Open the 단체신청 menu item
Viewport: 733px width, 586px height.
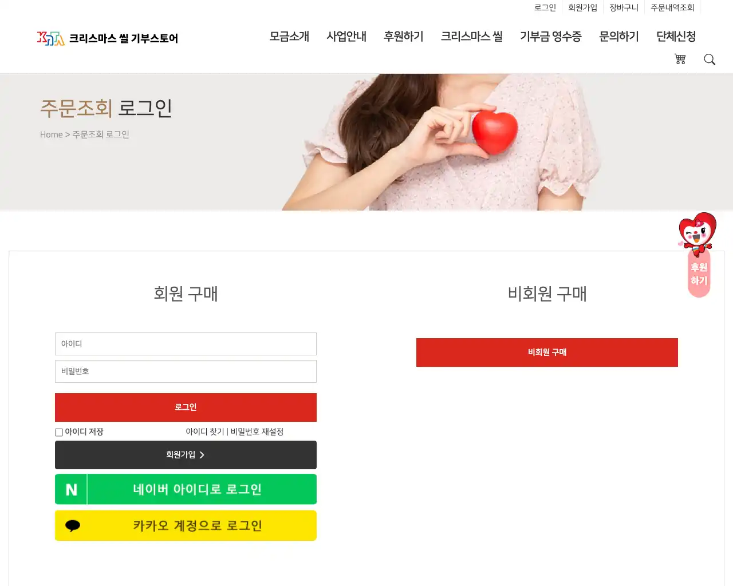coord(676,36)
